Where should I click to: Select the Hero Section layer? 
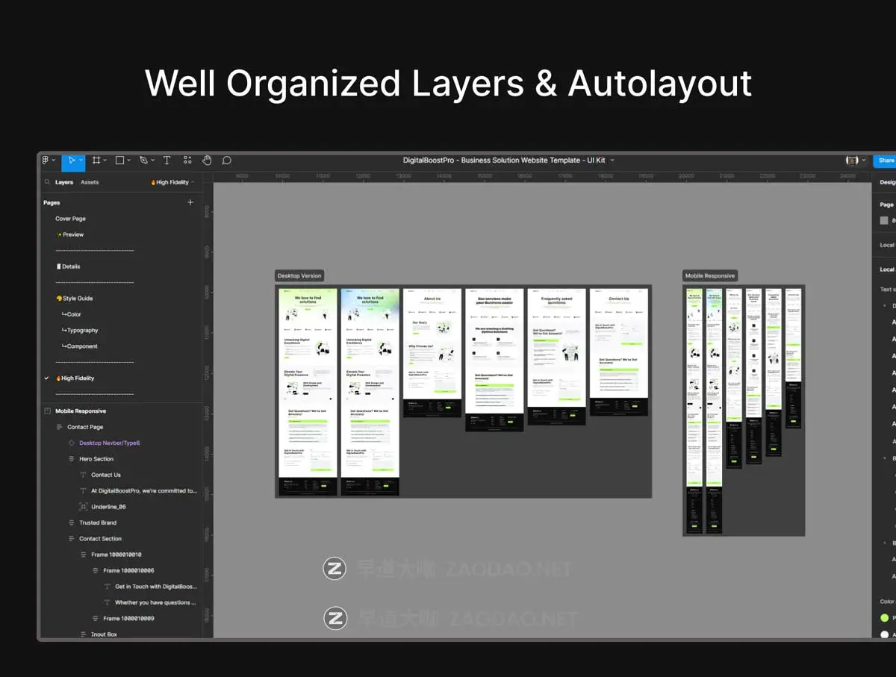point(95,458)
